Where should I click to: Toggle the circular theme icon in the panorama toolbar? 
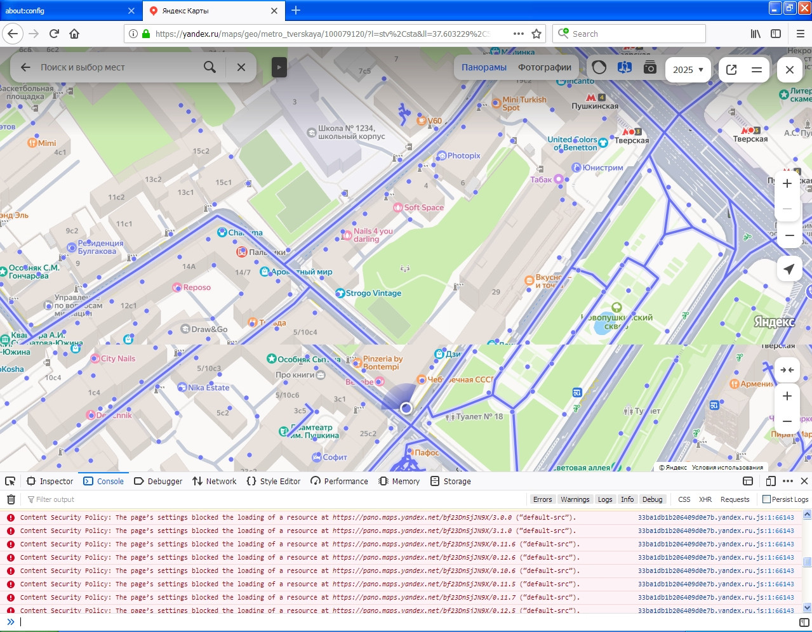(599, 68)
